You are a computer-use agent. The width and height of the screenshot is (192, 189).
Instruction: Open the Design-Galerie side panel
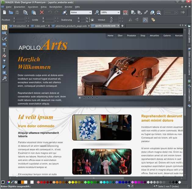coord(189,34)
